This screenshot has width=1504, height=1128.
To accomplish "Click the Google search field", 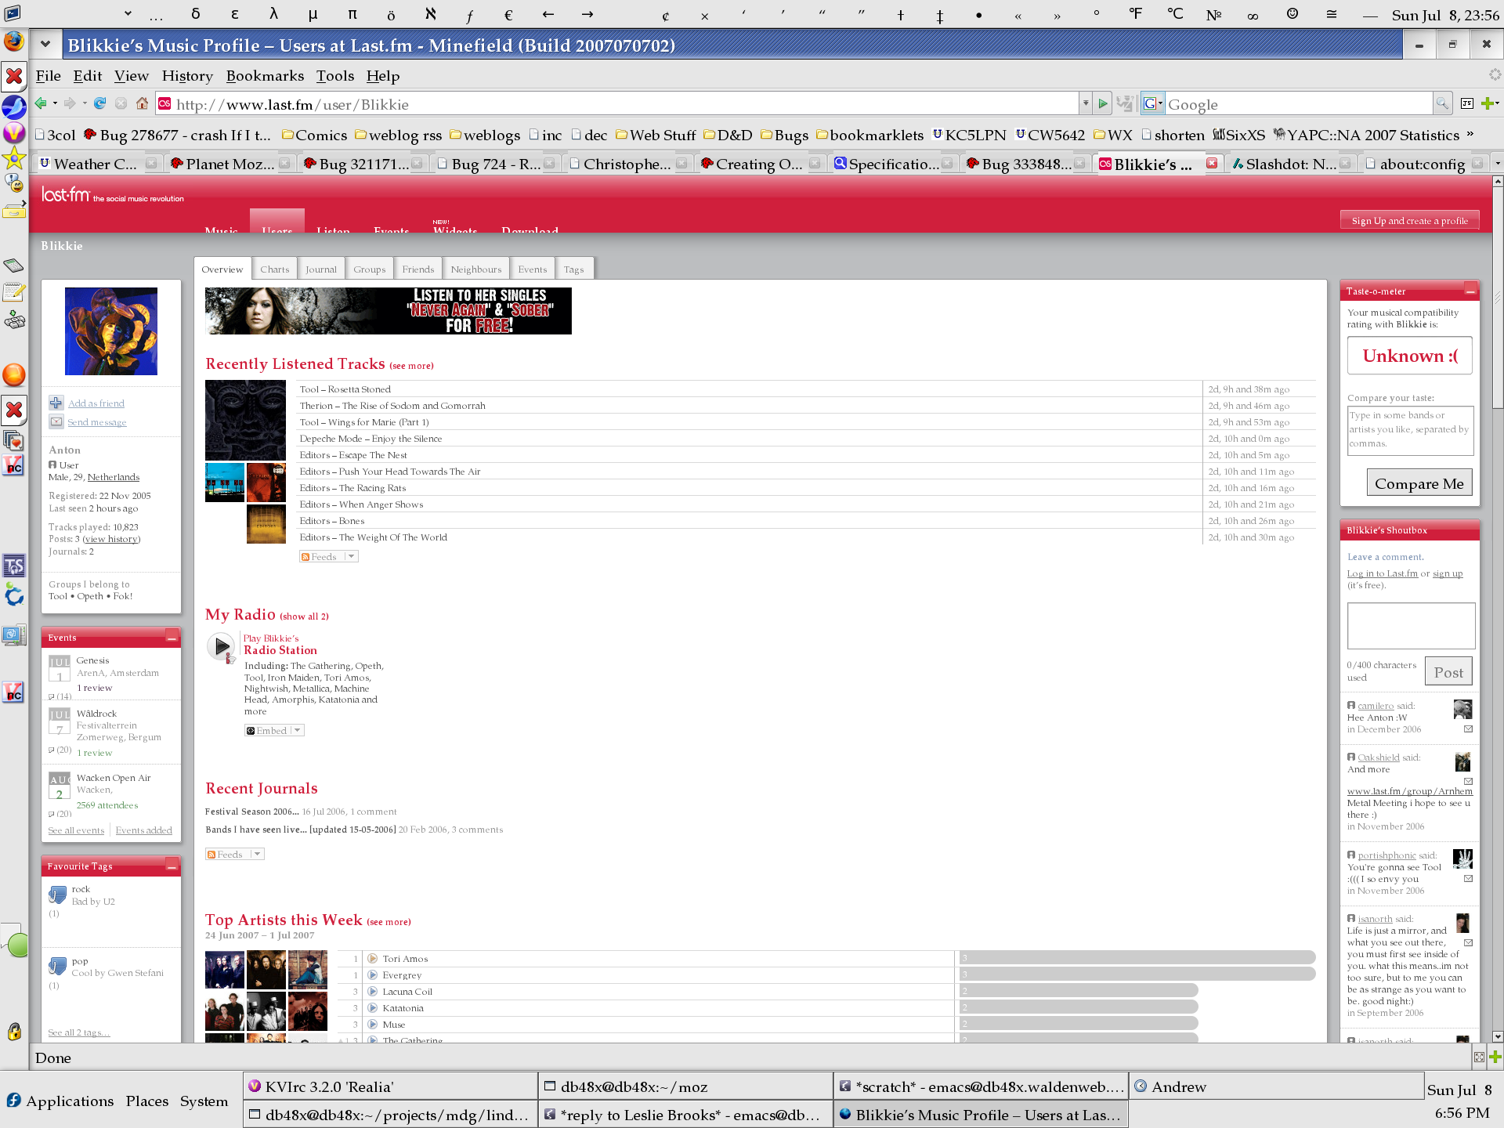I will [1299, 103].
